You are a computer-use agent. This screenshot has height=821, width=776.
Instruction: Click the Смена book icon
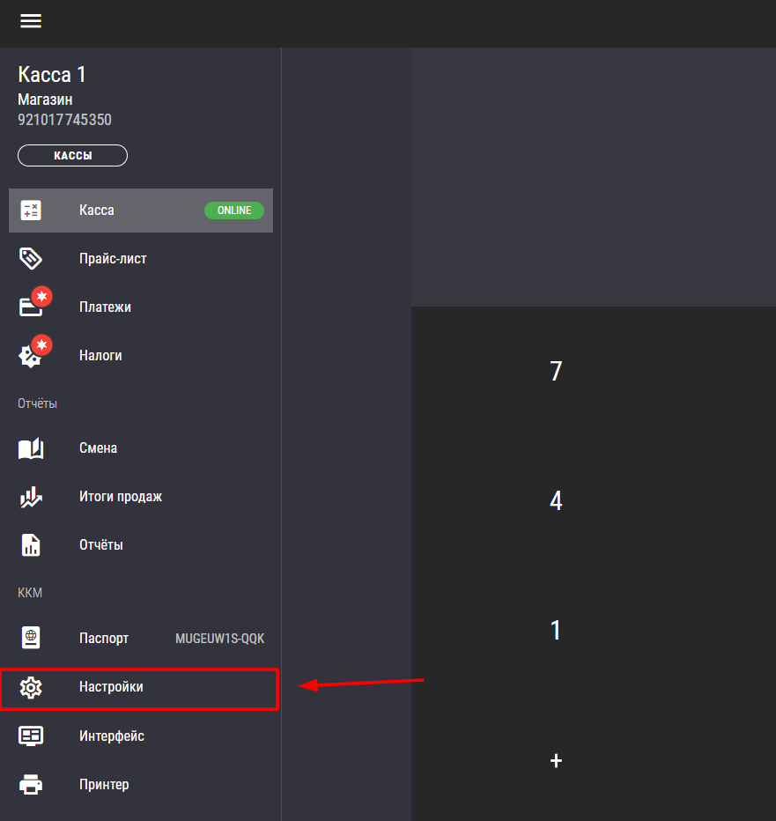[31, 448]
